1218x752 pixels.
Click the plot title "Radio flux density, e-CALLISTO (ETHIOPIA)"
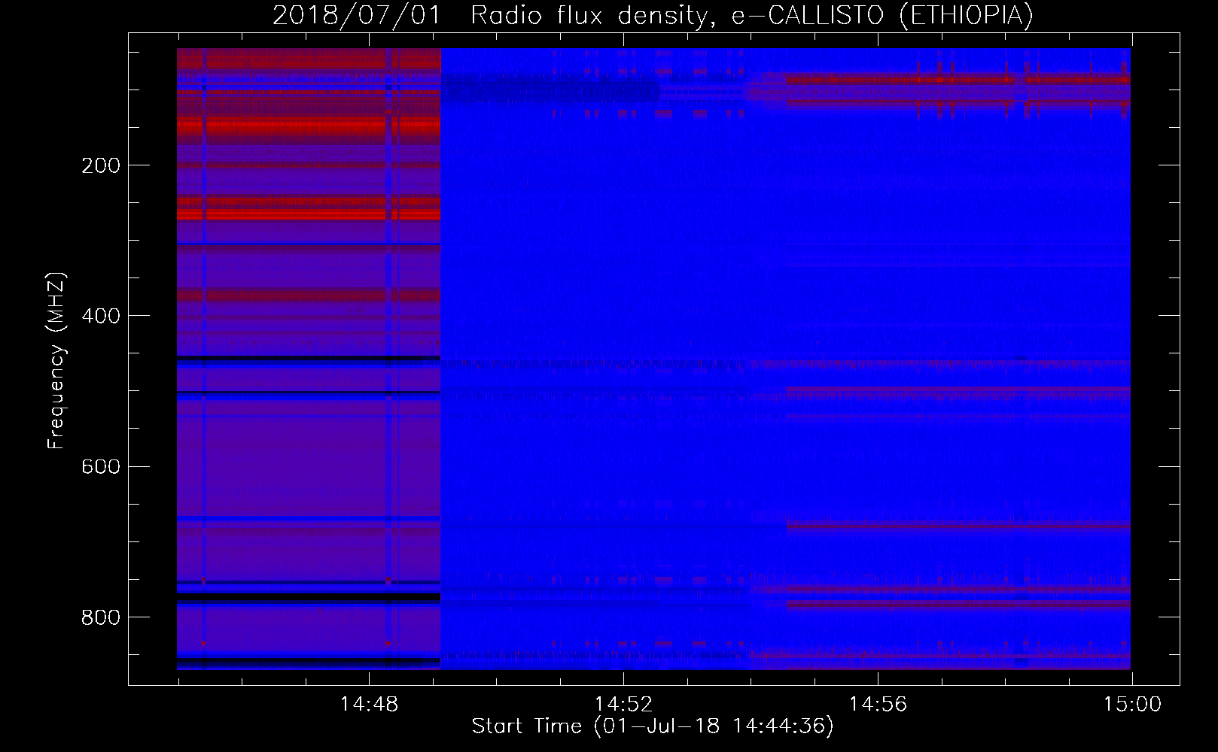pyautogui.click(x=752, y=15)
